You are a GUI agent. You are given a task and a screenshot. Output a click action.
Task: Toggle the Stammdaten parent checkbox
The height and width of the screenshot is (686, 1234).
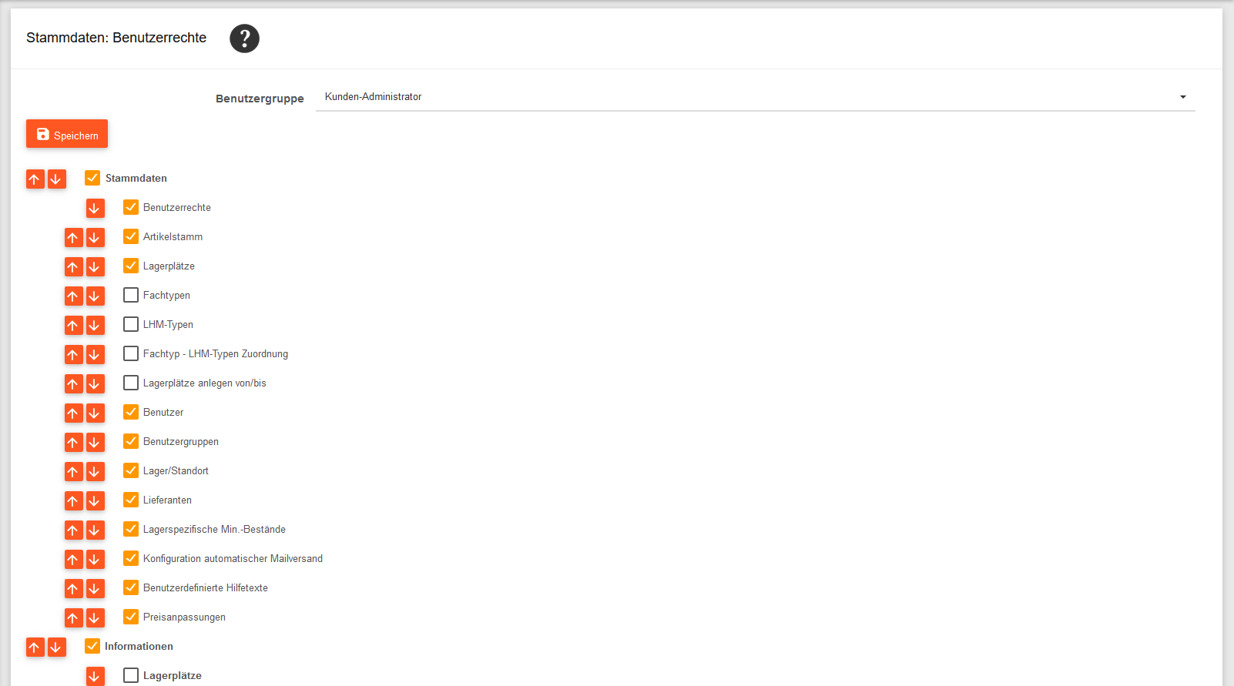pyautogui.click(x=92, y=178)
